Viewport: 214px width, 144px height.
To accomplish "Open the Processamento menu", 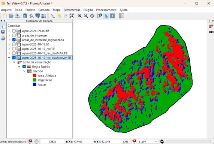I will [106, 10].
